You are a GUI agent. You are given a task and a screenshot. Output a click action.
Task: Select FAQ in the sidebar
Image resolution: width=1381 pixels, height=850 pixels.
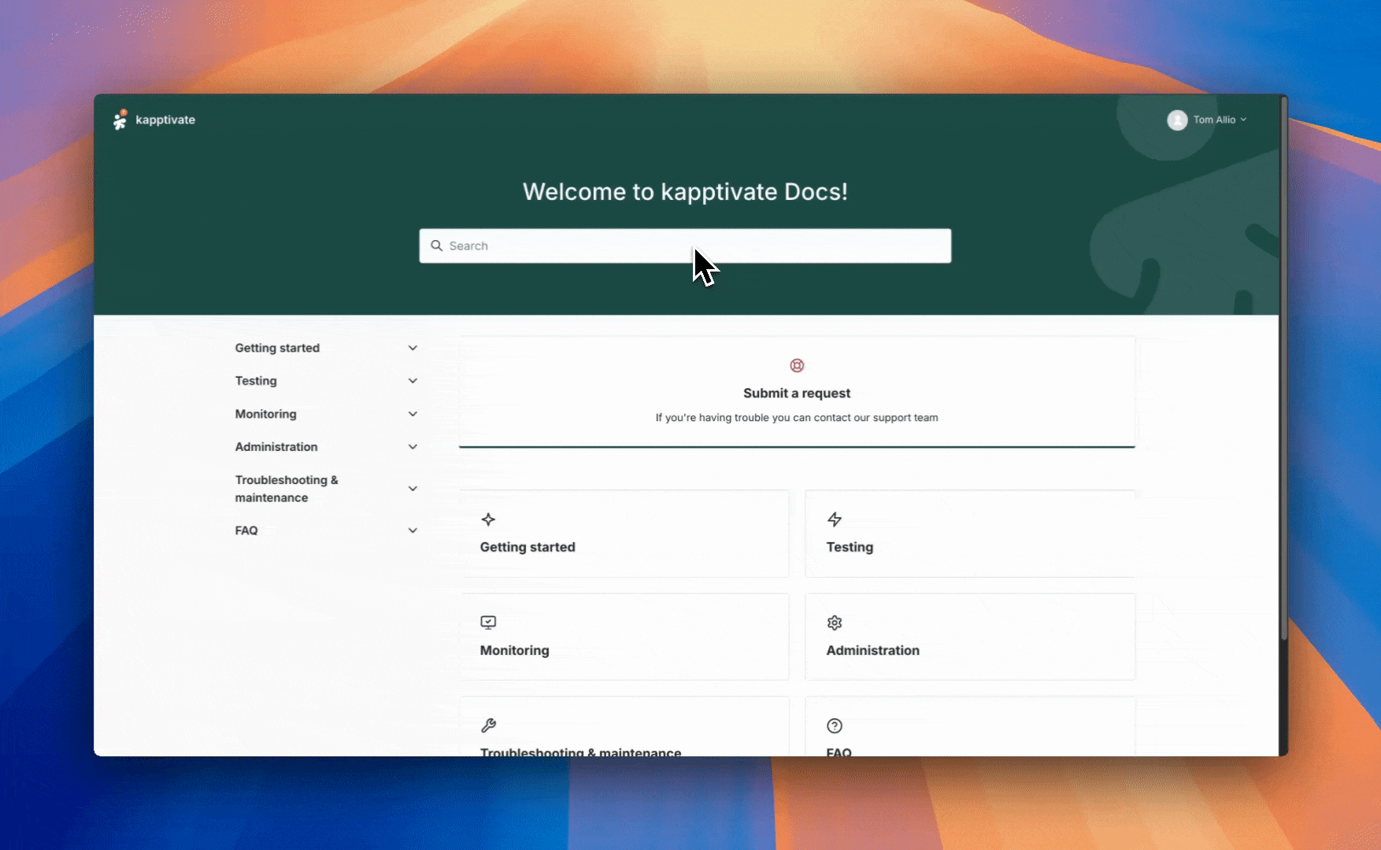[246, 530]
